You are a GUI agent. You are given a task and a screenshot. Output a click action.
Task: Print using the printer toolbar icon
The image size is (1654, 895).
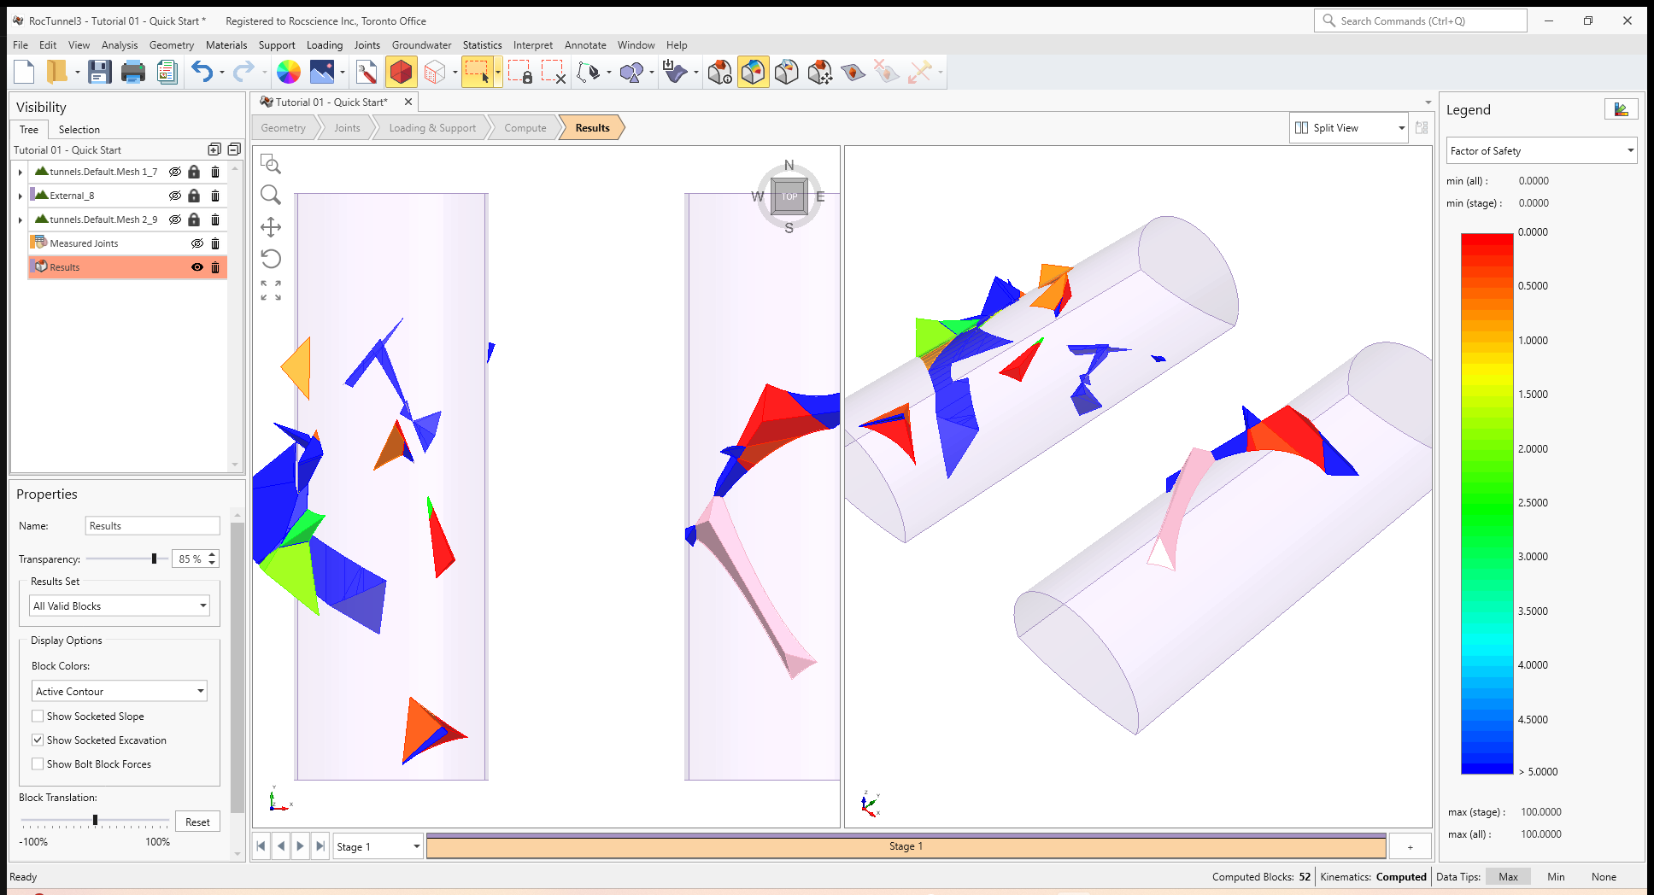coord(133,73)
